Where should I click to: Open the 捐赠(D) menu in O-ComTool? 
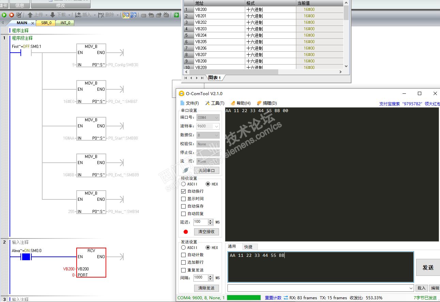267,103
